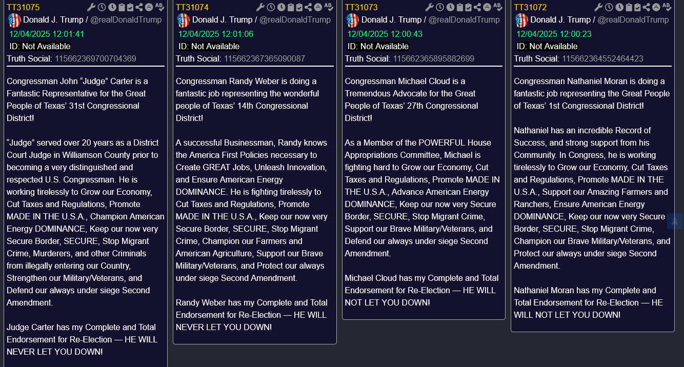Click the wrench icon on card TT31075

pos(91,7)
